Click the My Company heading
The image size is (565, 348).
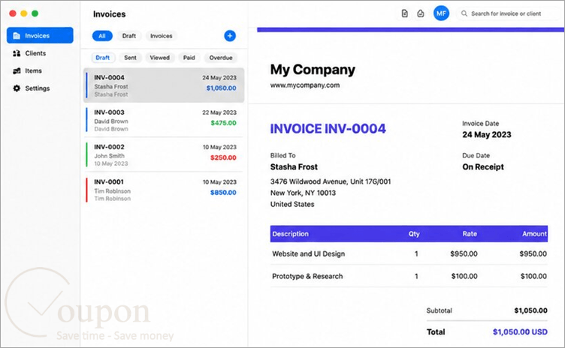point(313,70)
